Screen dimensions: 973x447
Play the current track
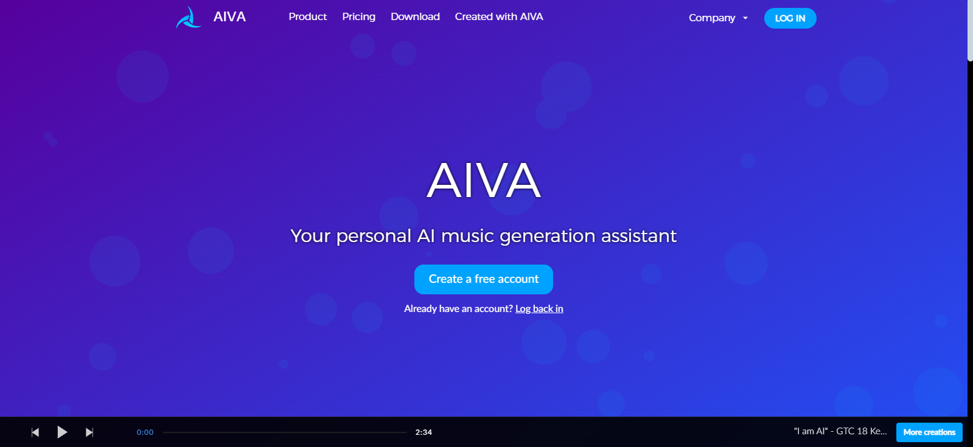coord(62,432)
